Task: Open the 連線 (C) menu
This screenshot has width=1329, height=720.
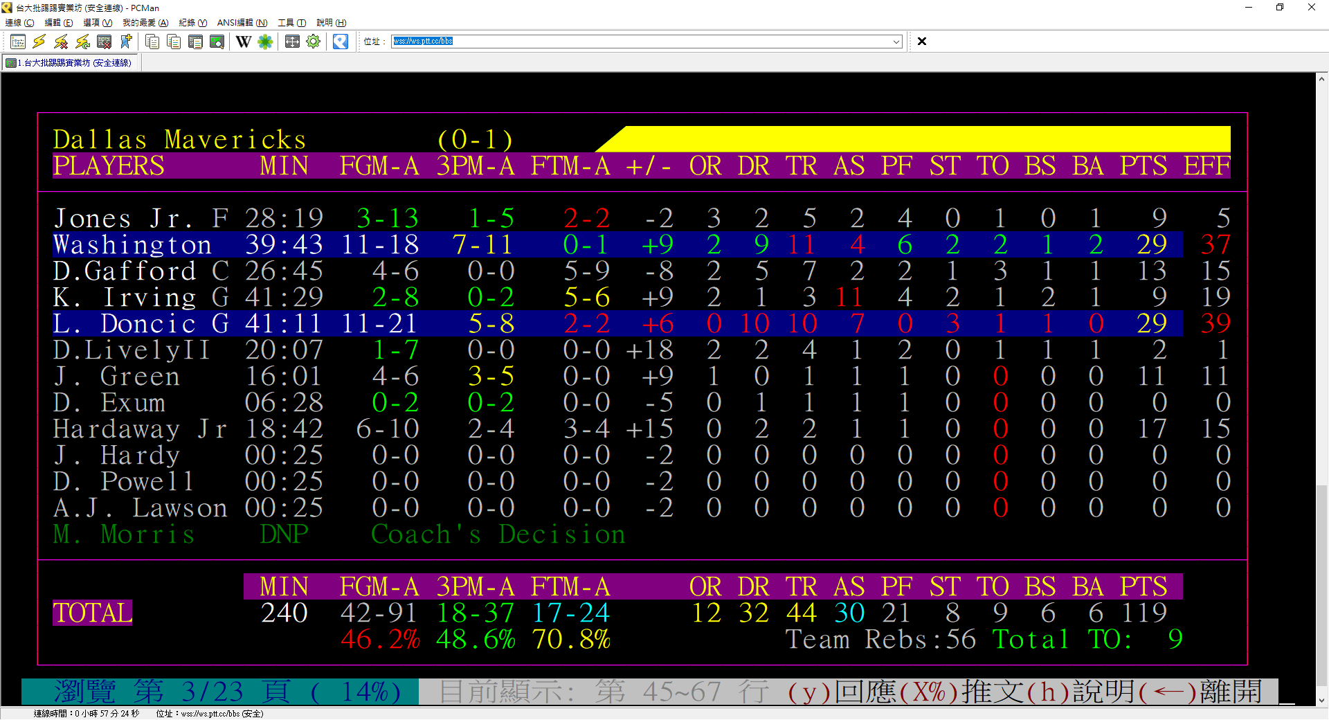Action: pos(19,23)
